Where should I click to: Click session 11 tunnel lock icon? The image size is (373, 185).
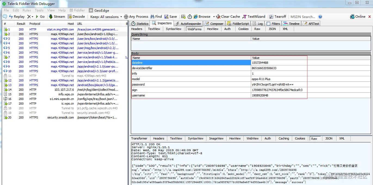[5, 76]
